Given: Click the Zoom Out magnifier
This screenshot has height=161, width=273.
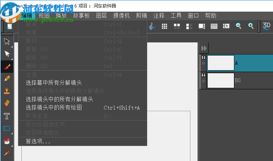Looking at the screenshot, I should [x=238, y=26].
